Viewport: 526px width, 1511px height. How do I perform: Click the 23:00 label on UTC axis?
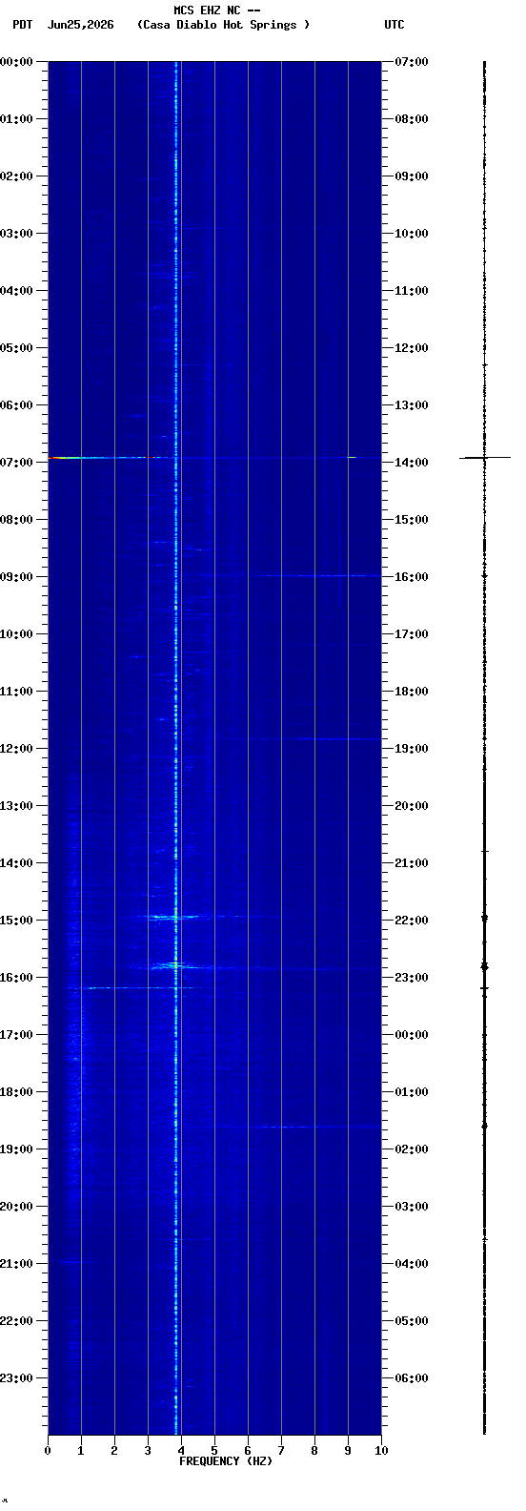click(x=412, y=978)
